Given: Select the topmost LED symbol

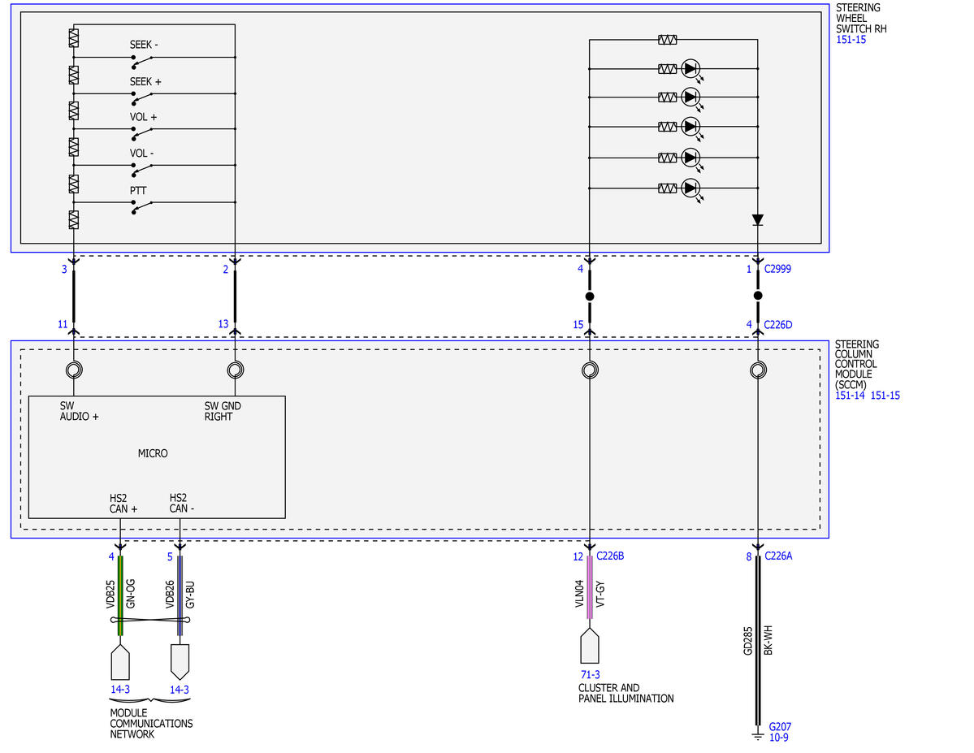Looking at the screenshot, I should point(690,69).
